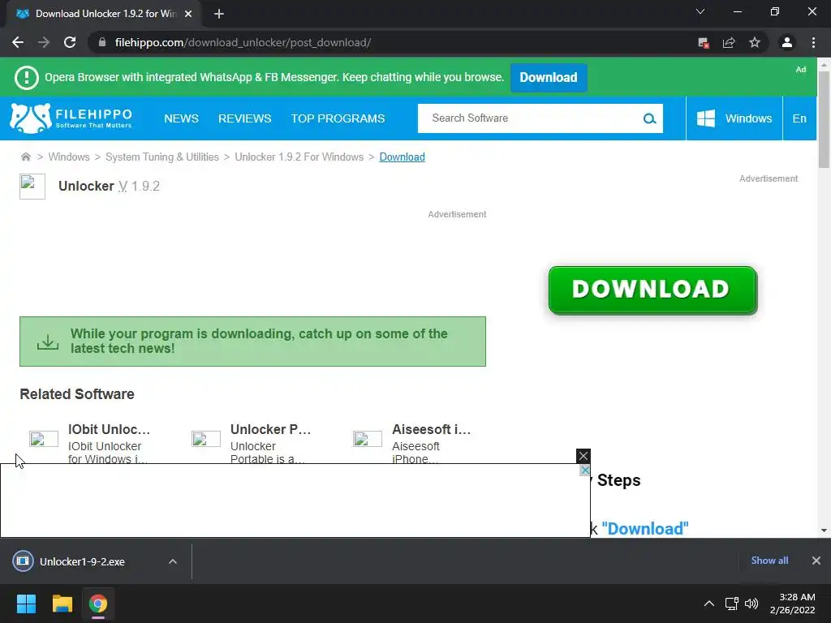Click the Unlocker app thumbnail image

tap(32, 187)
